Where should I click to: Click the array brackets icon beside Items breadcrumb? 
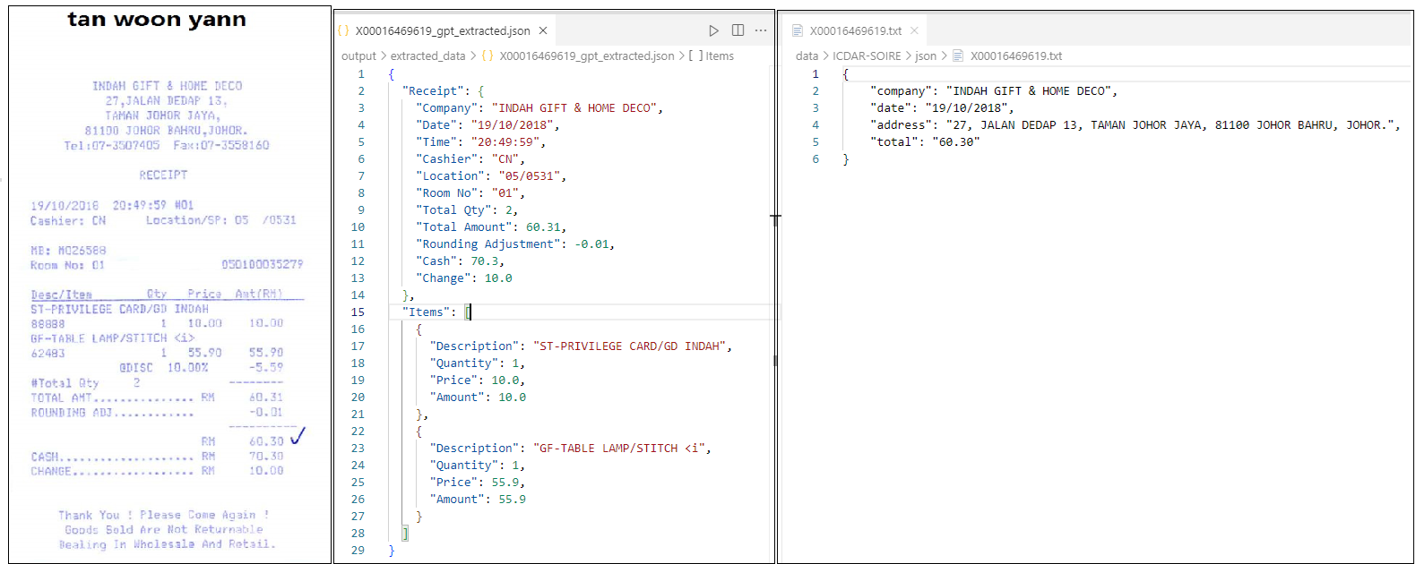[x=695, y=56]
